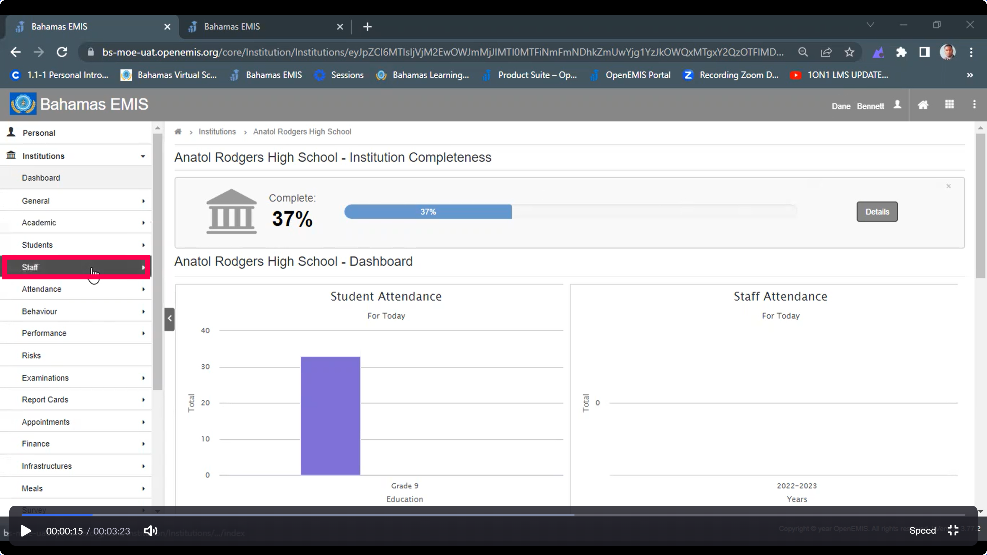The height and width of the screenshot is (555, 987).
Task: Select Dashboard in the sidebar
Action: (76, 178)
